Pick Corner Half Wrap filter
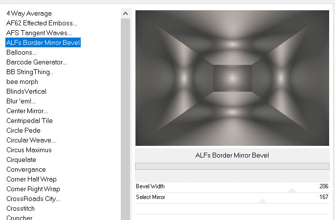Image resolution: width=335 pixels, height=220 pixels. 31,179
